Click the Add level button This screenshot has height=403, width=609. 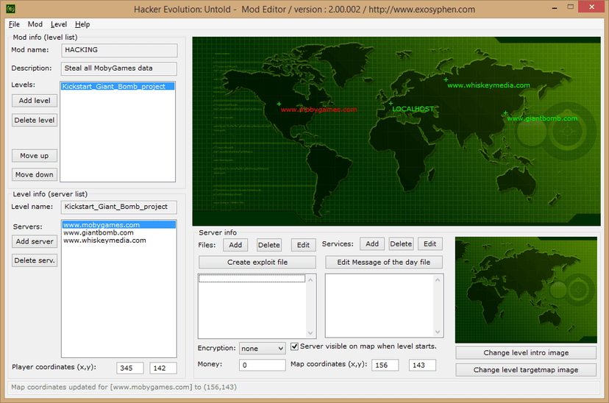[x=35, y=101]
